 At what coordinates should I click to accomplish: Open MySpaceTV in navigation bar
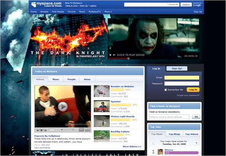pos(95,12)
